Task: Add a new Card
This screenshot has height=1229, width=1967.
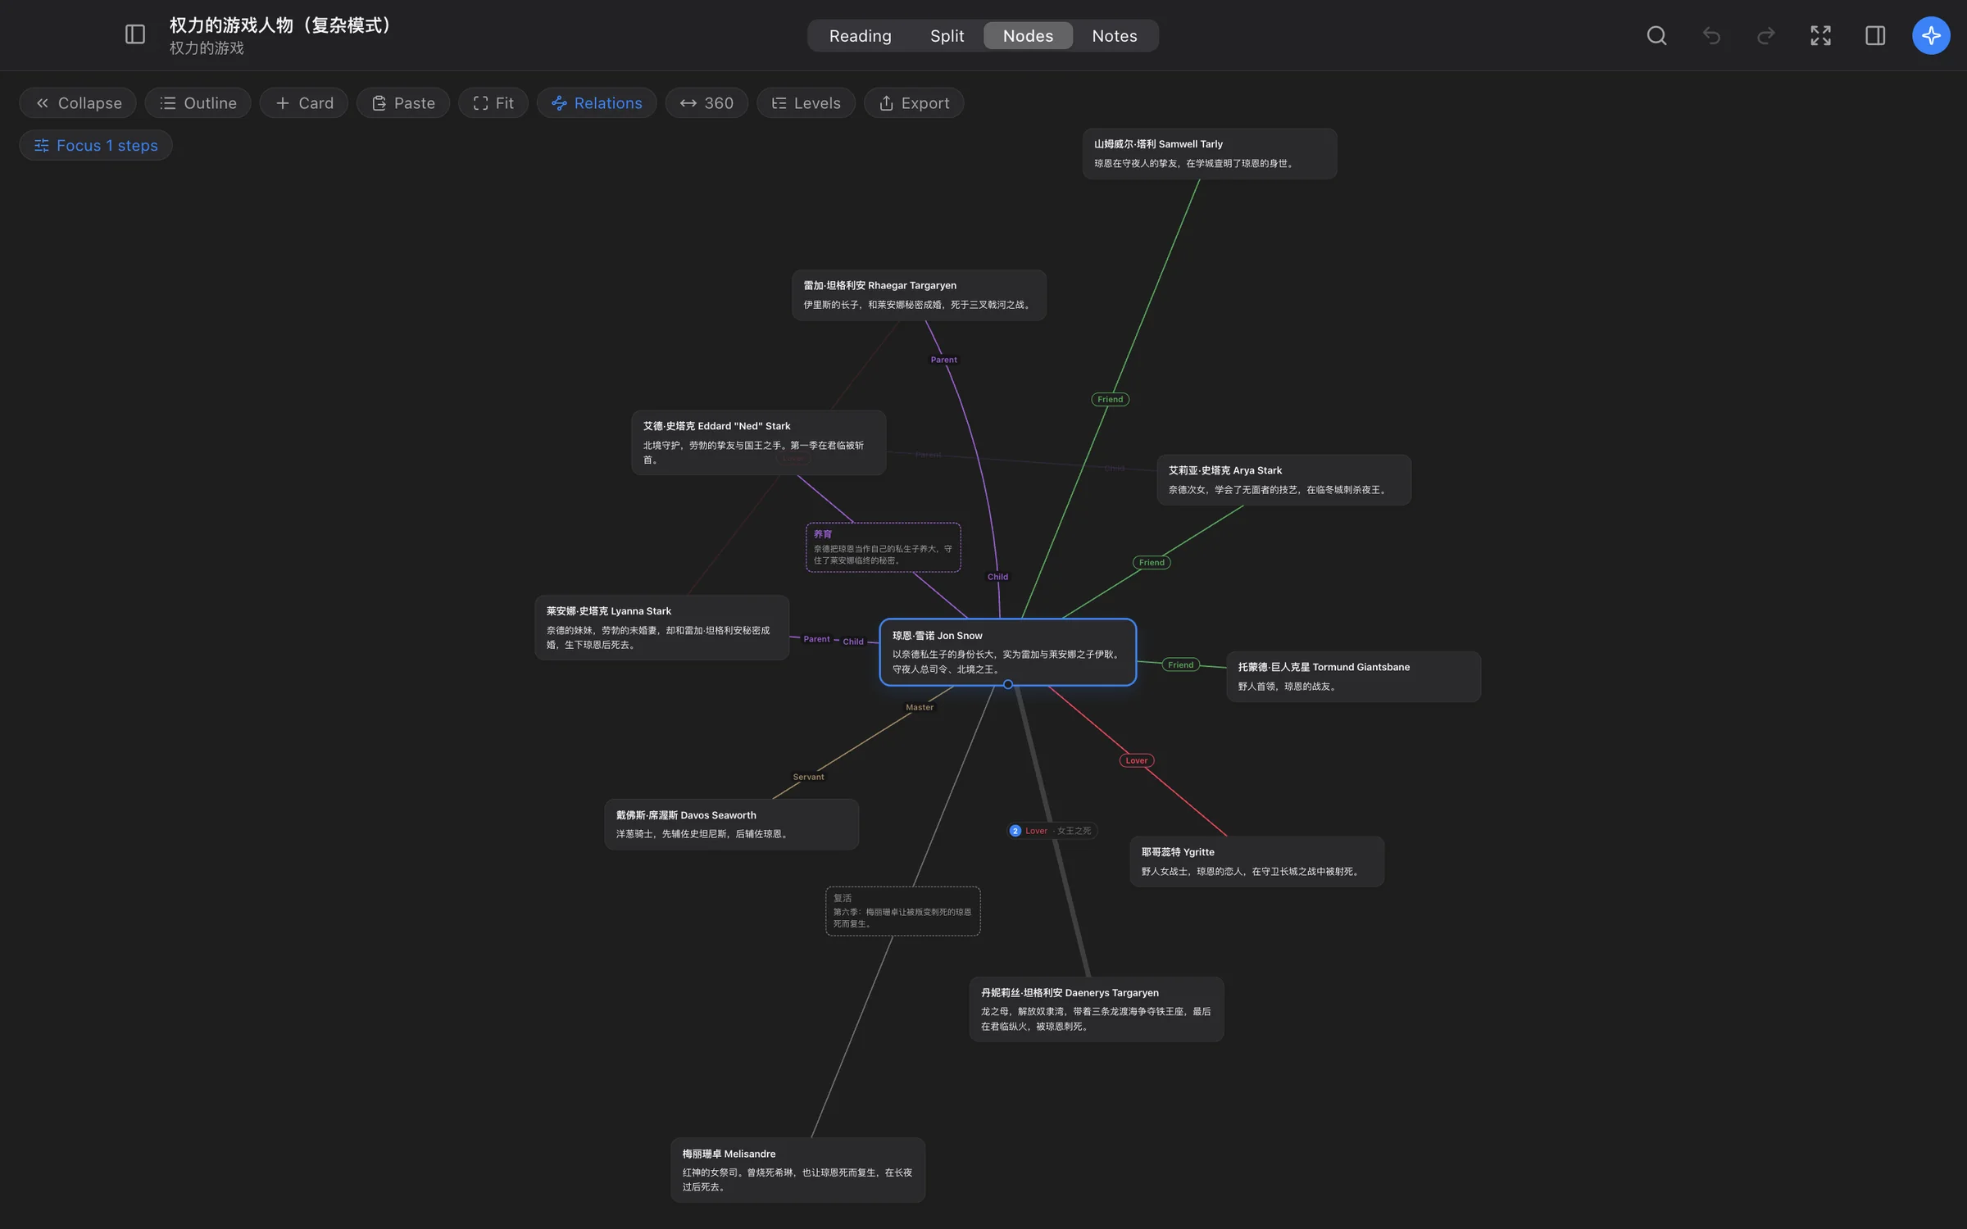Action: (304, 103)
